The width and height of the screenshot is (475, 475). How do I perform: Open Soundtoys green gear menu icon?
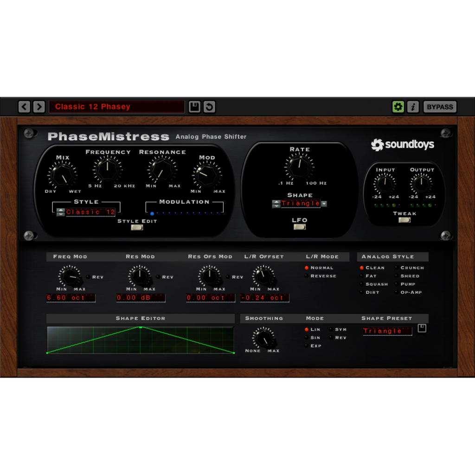pos(398,107)
